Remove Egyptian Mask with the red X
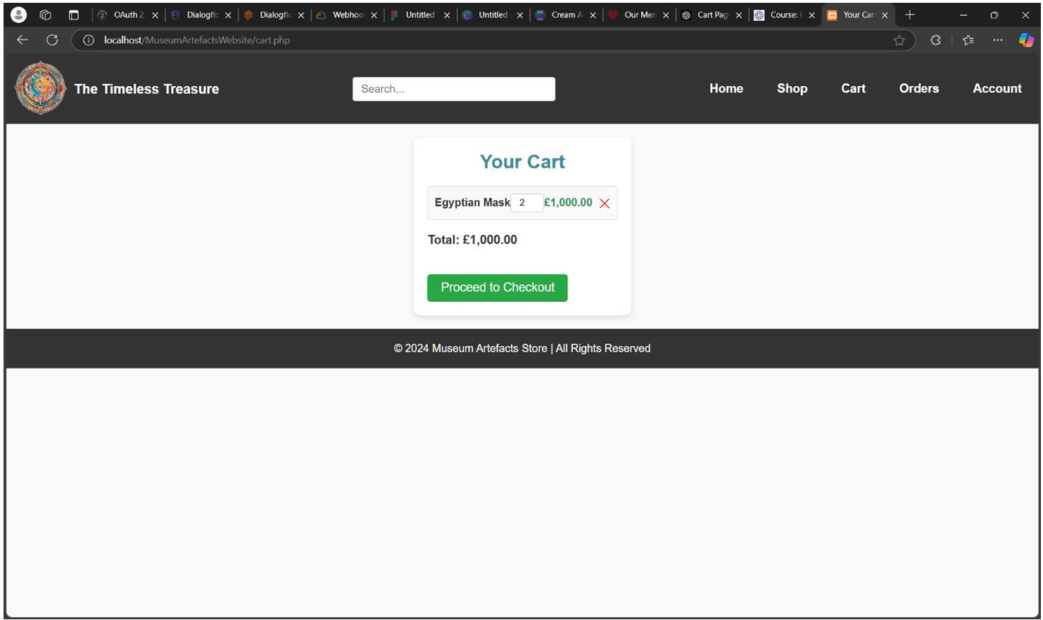Screen dimensions: 1043x620 click(604, 203)
